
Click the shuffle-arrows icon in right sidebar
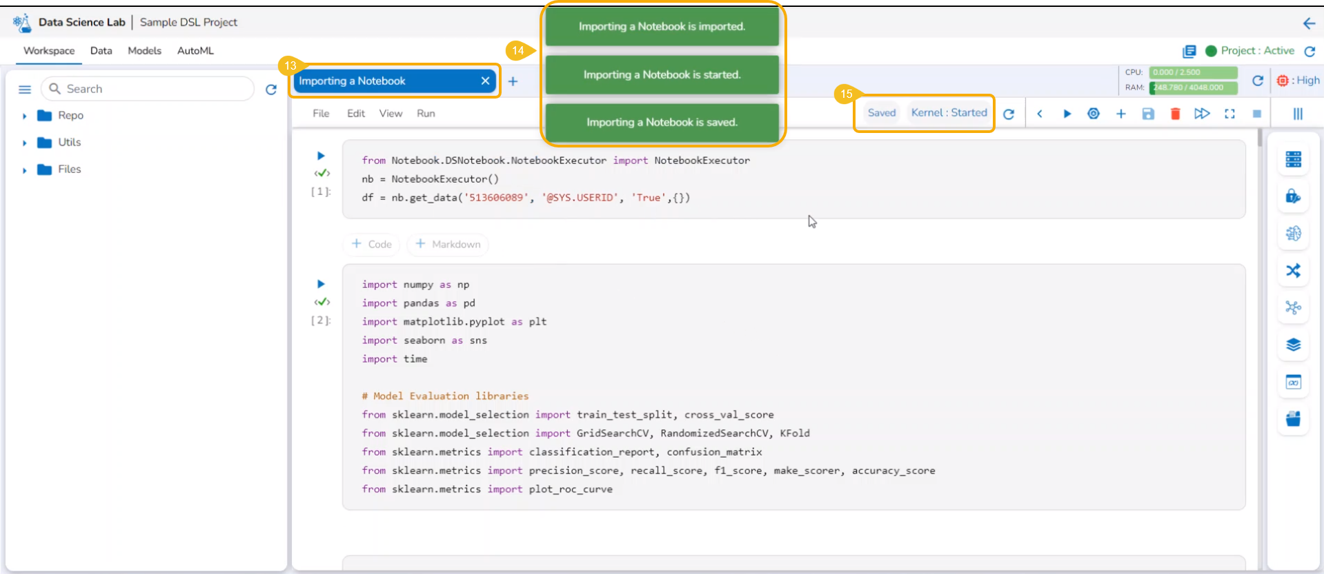(x=1293, y=271)
